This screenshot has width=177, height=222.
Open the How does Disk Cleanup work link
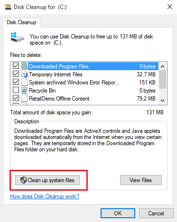click(x=45, y=196)
